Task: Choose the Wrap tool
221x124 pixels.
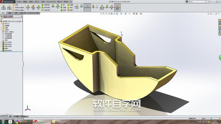Action: [70, 5]
